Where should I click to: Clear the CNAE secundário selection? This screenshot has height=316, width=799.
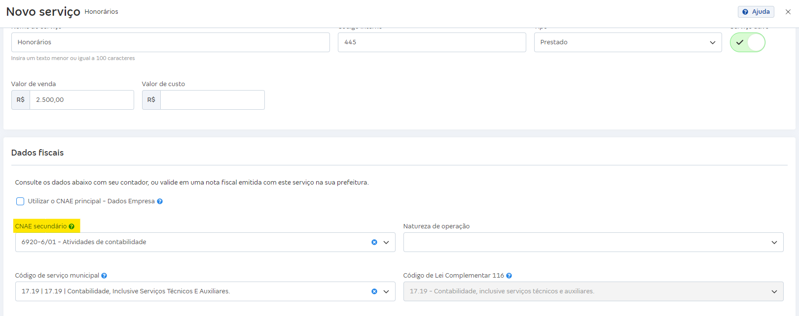[374, 242]
